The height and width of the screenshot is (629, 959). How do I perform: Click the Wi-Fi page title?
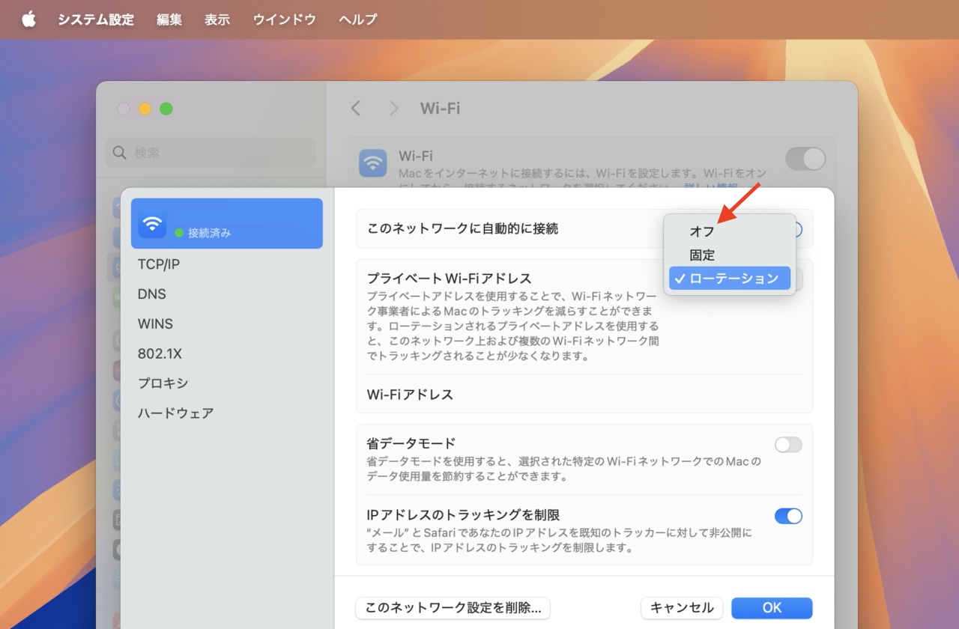(x=440, y=109)
